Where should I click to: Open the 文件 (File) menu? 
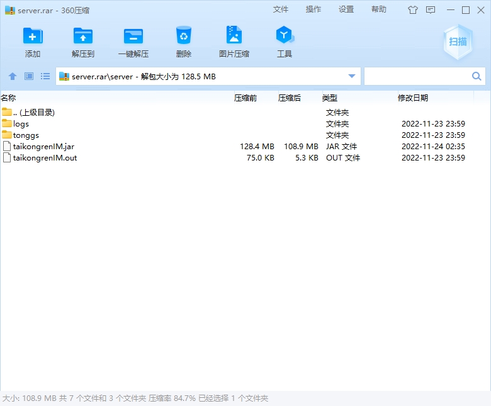pyautogui.click(x=281, y=9)
